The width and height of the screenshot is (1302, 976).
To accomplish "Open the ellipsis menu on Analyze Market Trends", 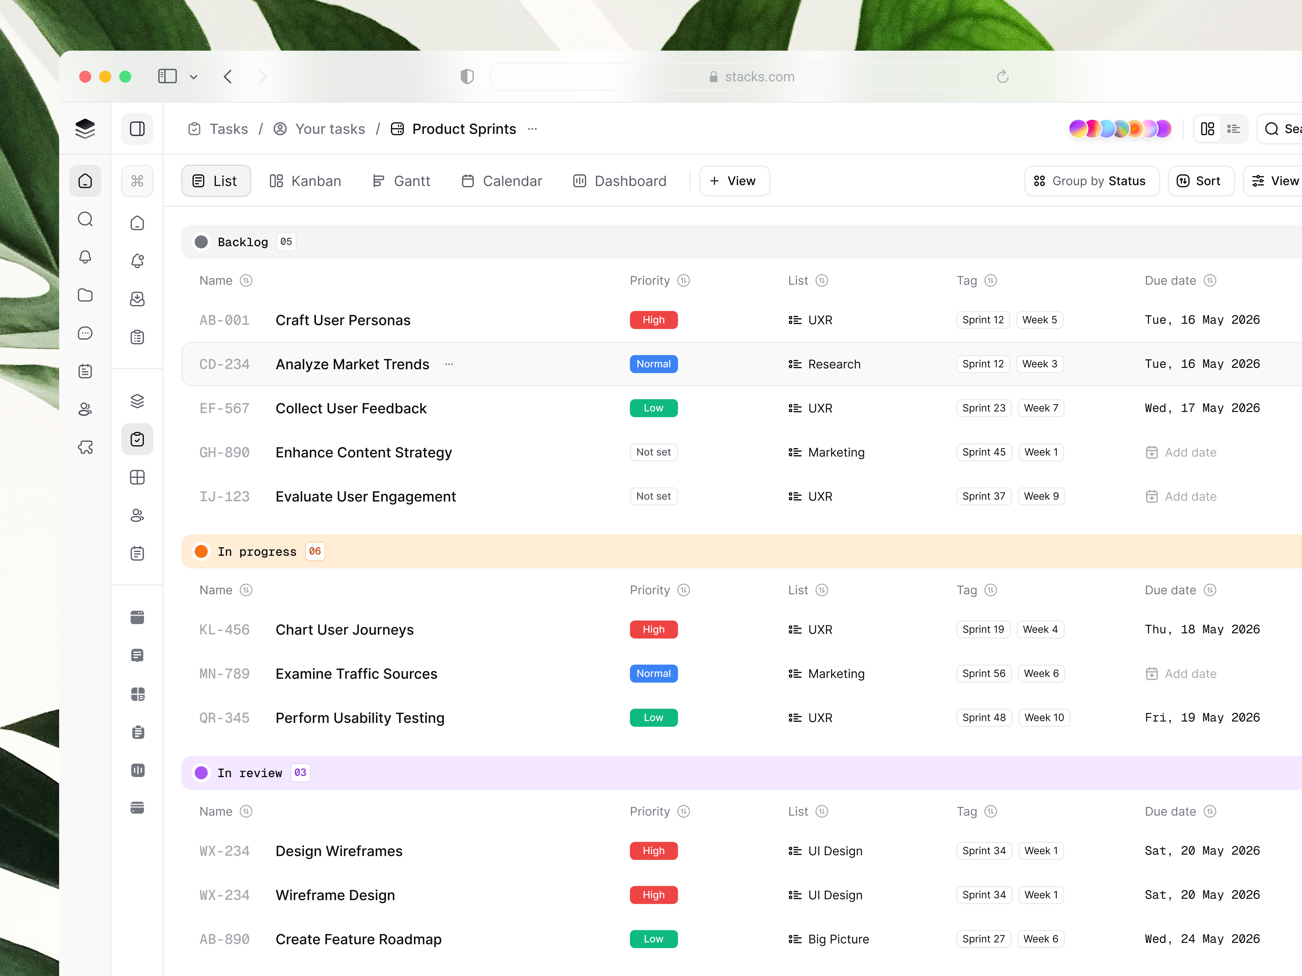I will point(449,364).
